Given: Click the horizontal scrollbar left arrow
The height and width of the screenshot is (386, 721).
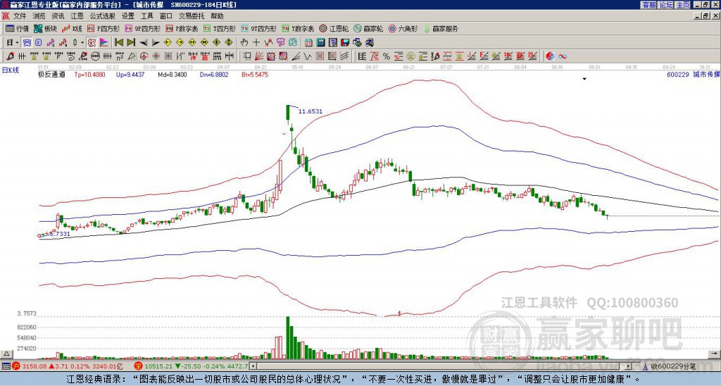Looking at the screenshot, I should pyautogui.click(x=253, y=366).
